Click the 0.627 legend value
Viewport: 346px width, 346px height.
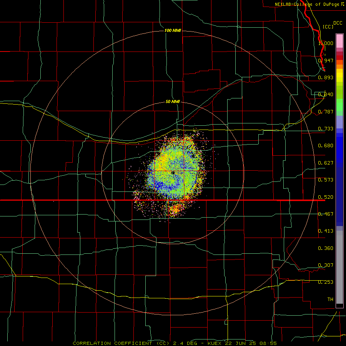coord(326,163)
